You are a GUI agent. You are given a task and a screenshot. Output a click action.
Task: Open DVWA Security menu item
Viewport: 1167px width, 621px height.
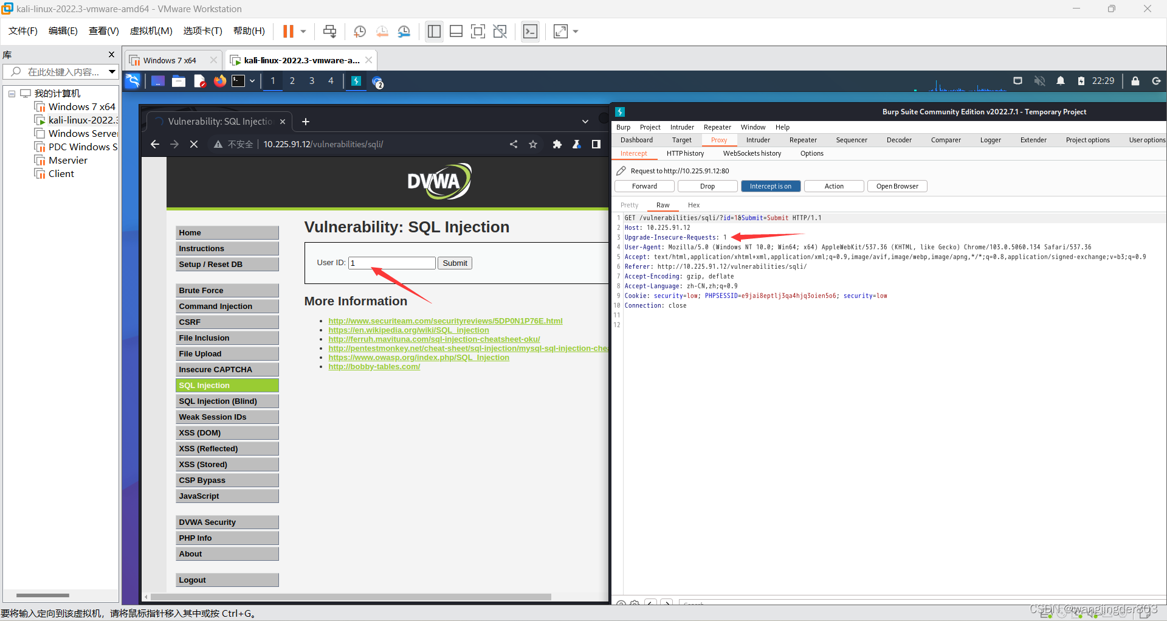pos(227,522)
